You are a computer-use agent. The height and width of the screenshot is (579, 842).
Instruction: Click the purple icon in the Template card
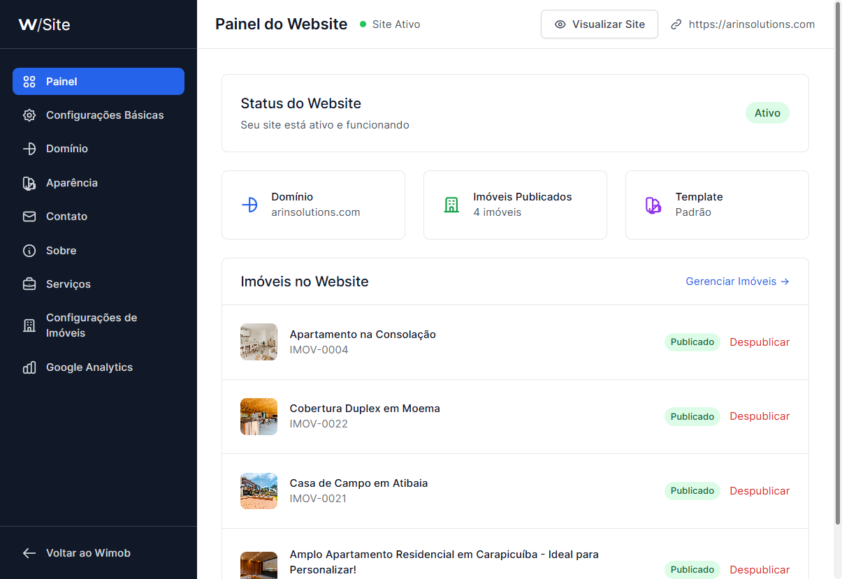pos(653,205)
